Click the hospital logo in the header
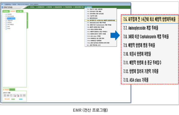The width and height of the screenshot is (179, 115). [x=7, y=7]
